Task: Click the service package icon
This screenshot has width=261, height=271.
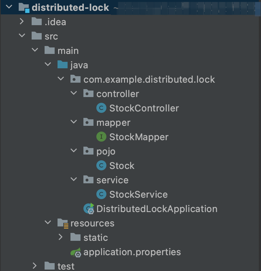Action: (88, 179)
